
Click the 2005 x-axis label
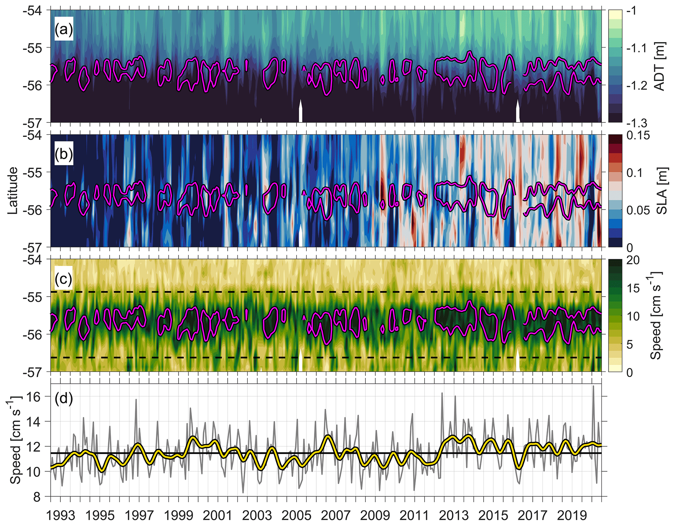pyautogui.click(x=296, y=516)
